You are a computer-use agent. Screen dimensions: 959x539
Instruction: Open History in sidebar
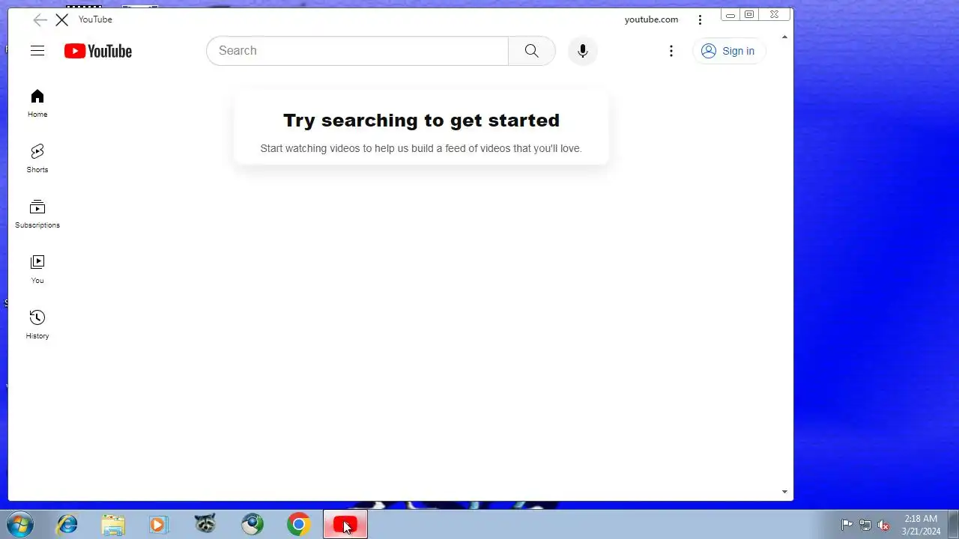click(x=37, y=325)
